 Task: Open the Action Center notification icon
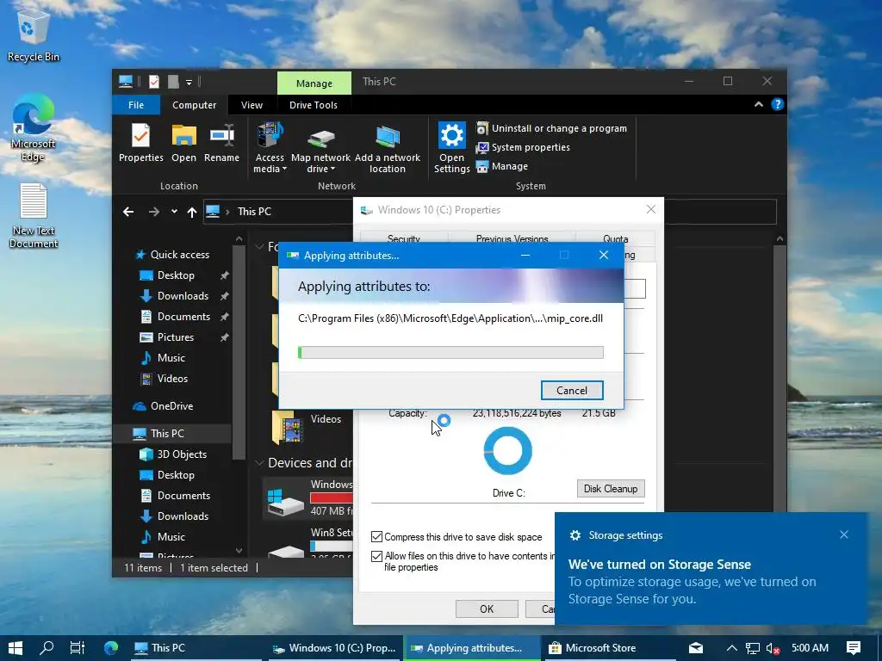854,648
